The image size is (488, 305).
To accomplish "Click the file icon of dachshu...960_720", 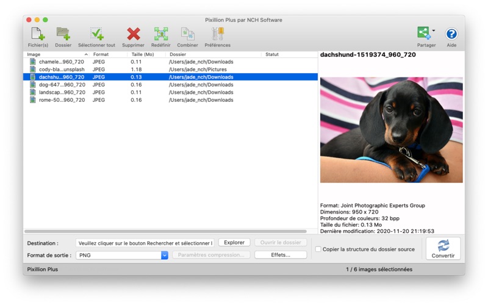I will pyautogui.click(x=33, y=77).
